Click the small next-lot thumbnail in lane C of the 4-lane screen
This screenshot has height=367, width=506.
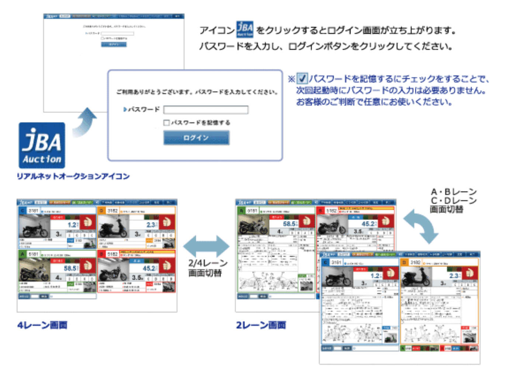pos(89,243)
